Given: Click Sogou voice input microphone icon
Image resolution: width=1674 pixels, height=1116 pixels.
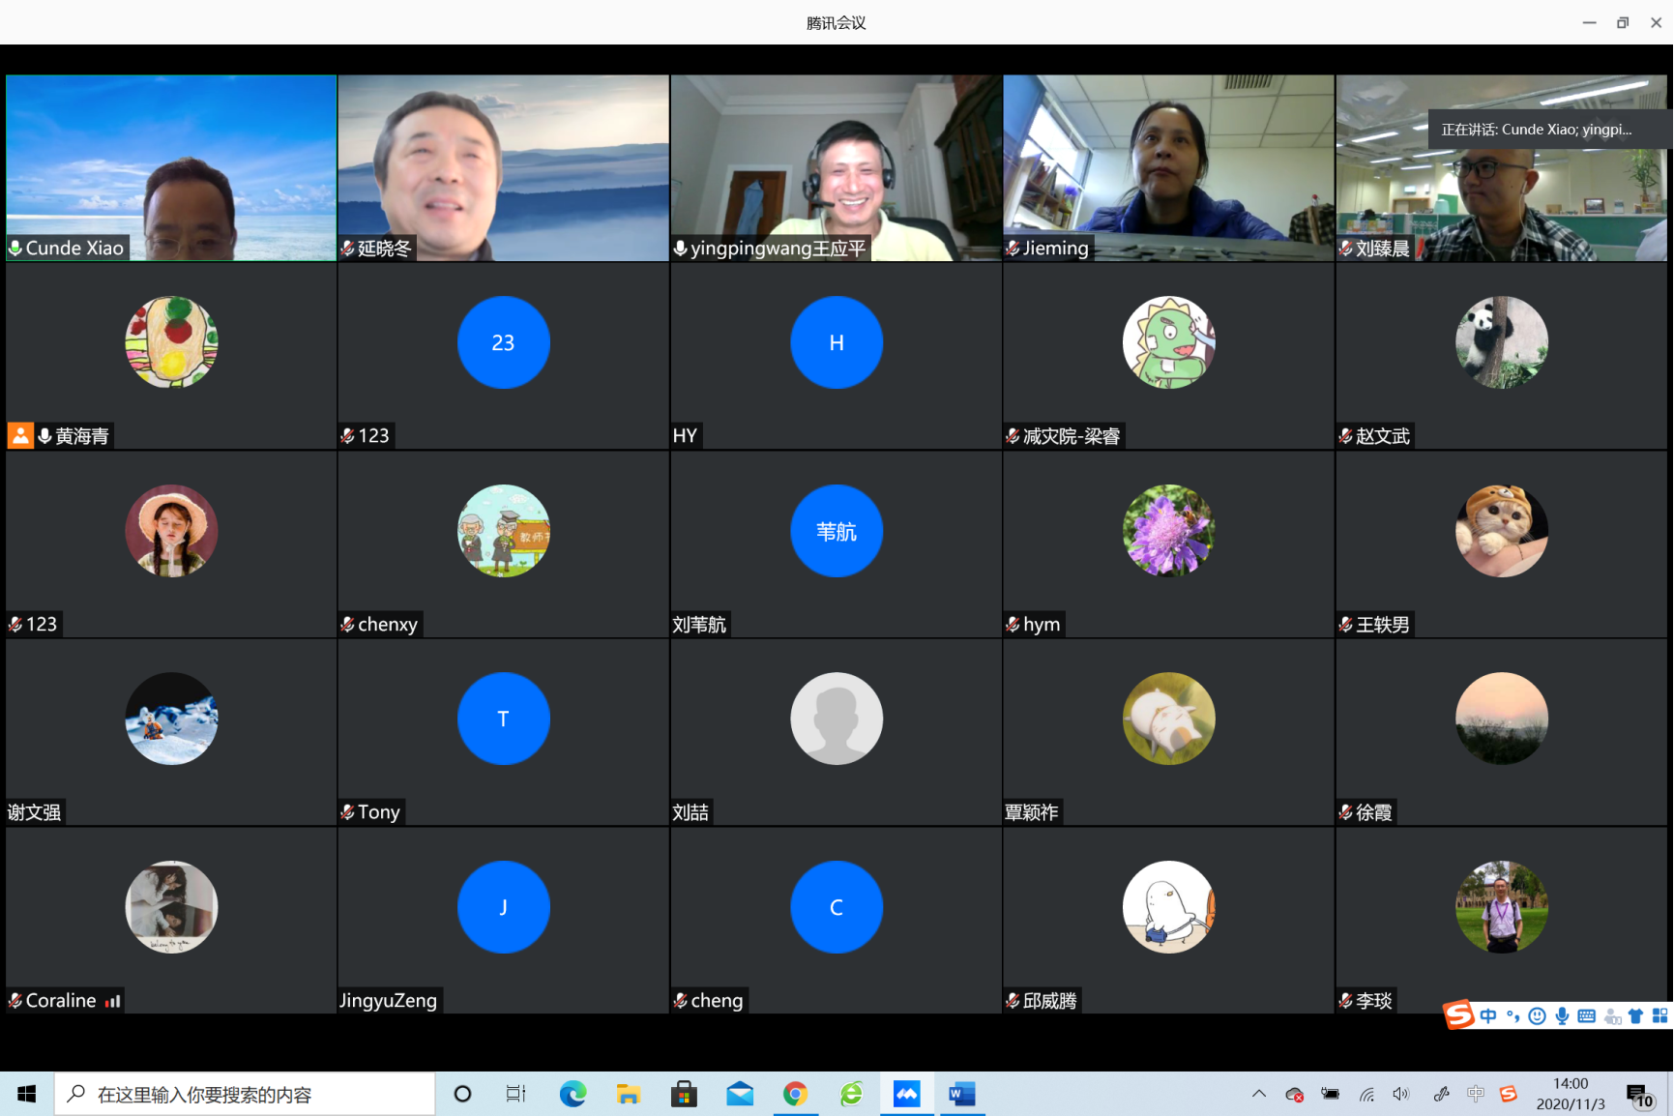Looking at the screenshot, I should (1562, 1015).
